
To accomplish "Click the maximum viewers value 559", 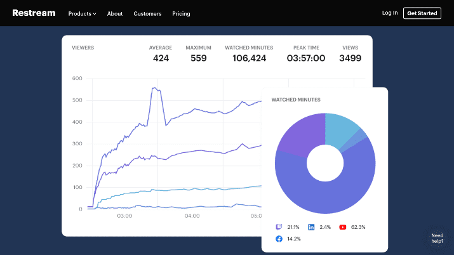I will 199,58.
